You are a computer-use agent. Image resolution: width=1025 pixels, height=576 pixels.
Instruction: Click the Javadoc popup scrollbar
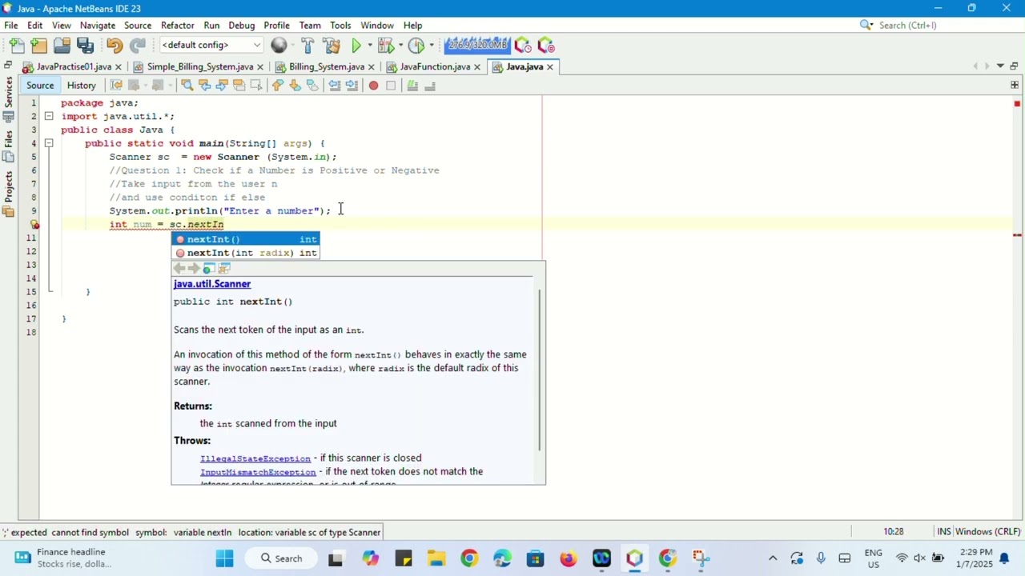[541, 370]
